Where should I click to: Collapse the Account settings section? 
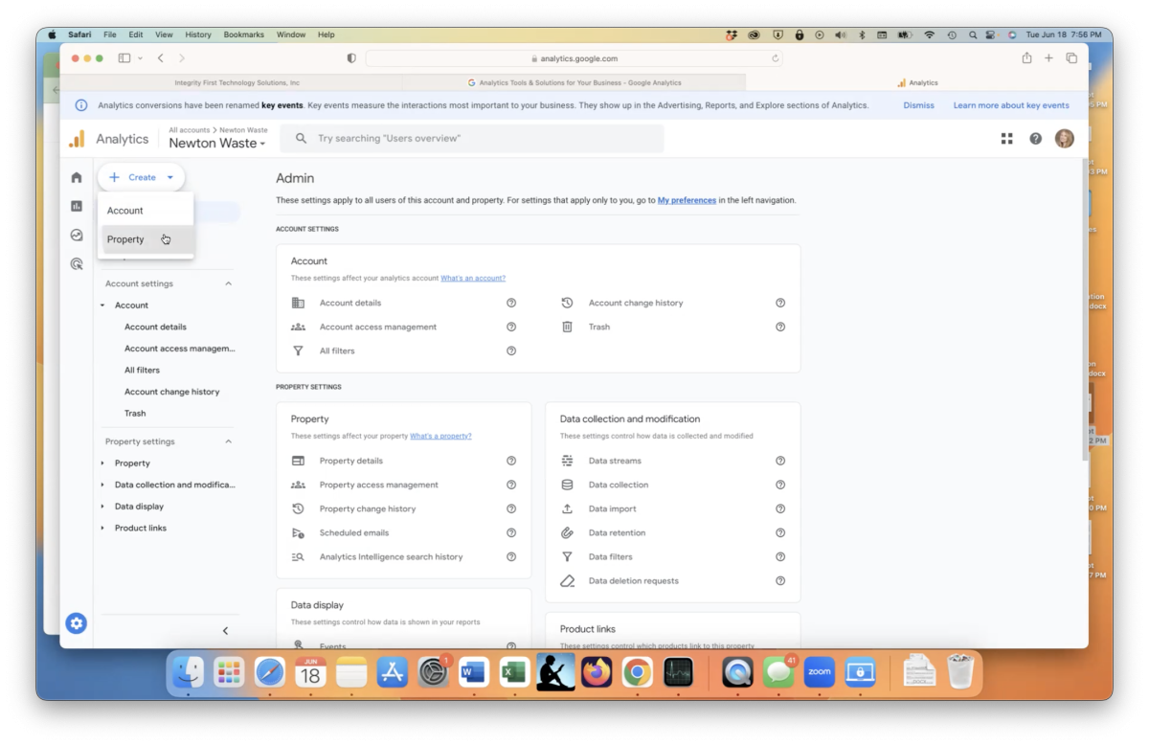point(228,282)
